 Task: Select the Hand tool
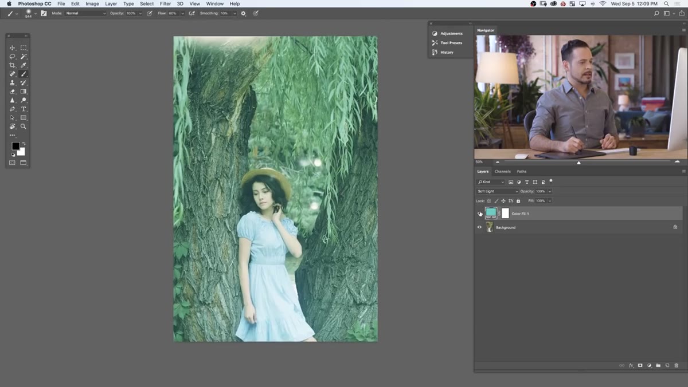(x=12, y=126)
